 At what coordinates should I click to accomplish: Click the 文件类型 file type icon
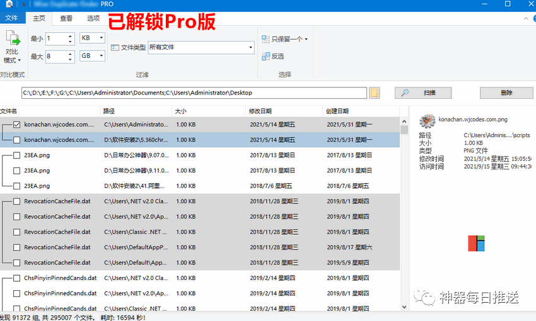[x=115, y=47]
